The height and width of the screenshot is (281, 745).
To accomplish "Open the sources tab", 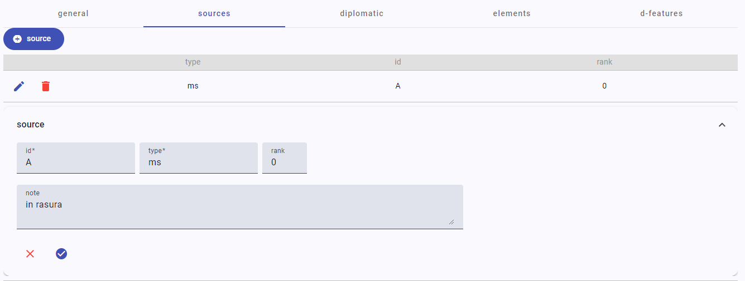I will pos(214,13).
